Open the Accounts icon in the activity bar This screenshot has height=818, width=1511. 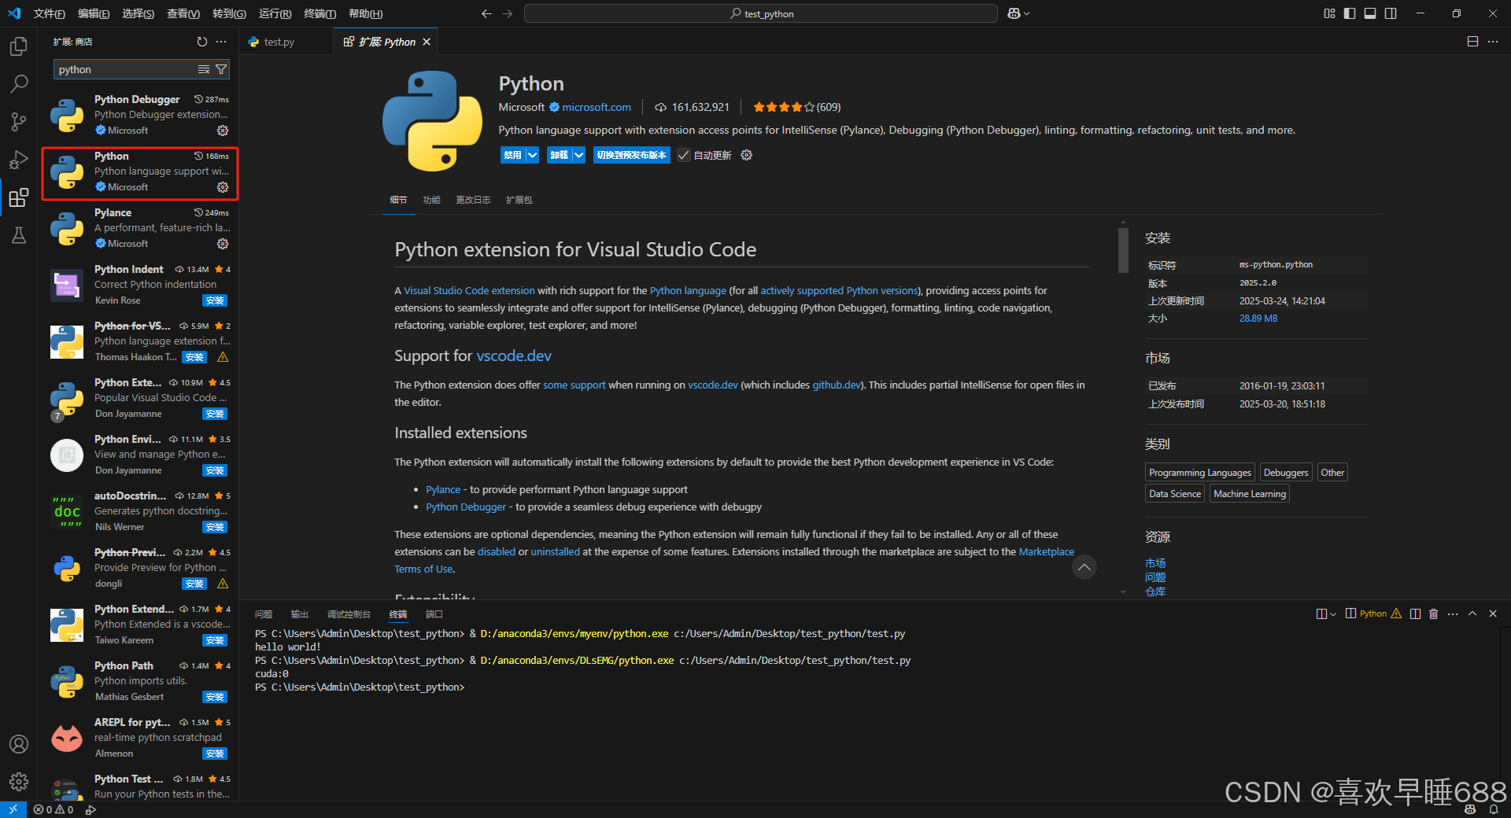coord(18,743)
